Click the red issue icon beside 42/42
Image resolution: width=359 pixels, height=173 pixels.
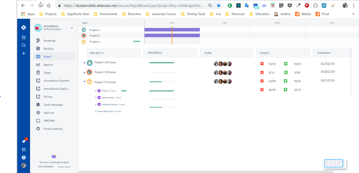[262, 64]
